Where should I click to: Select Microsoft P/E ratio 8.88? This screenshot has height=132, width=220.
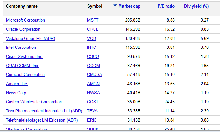click(x=171, y=20)
